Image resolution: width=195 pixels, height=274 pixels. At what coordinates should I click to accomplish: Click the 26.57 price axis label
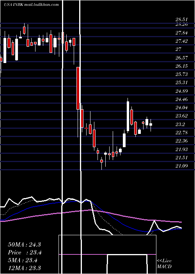(x=182, y=58)
